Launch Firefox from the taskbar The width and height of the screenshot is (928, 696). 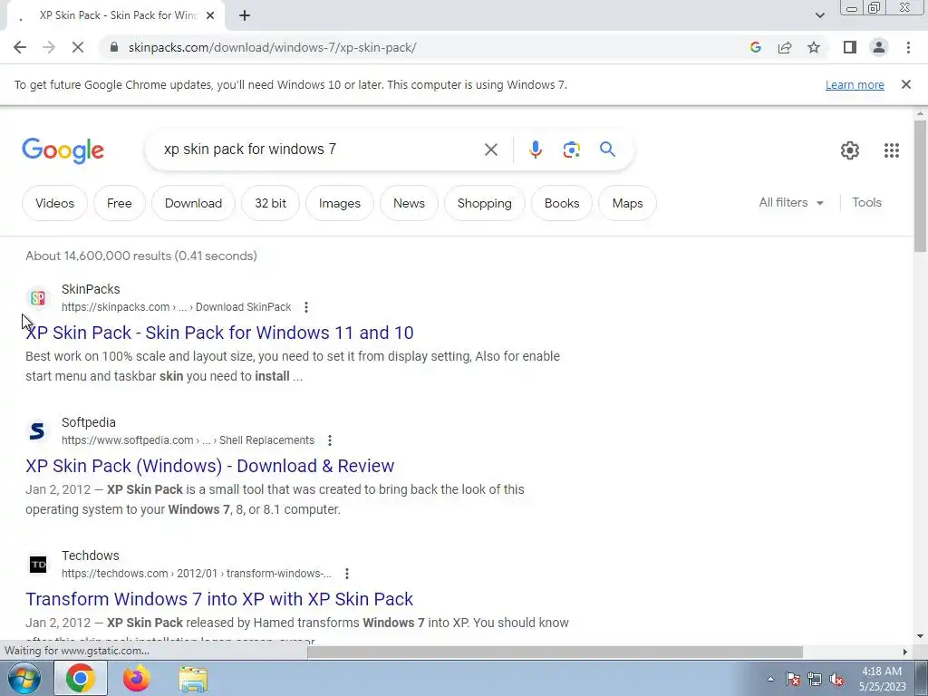point(136,678)
